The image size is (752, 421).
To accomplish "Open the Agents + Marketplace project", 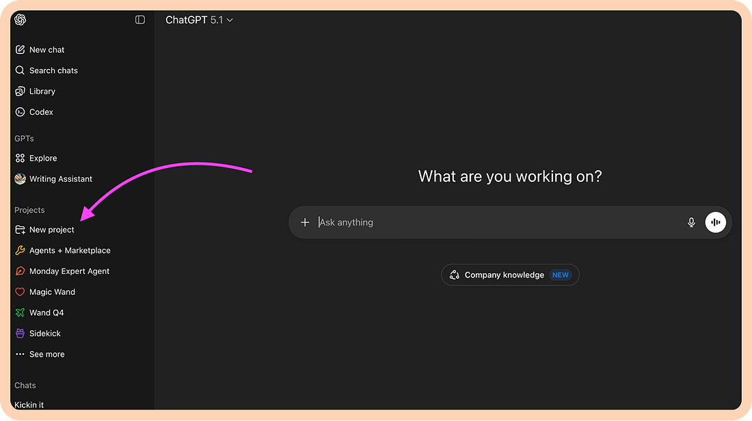I will [70, 250].
